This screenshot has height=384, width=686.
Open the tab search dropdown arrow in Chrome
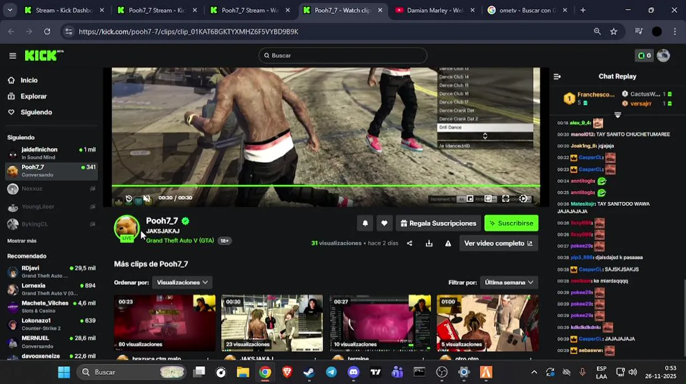10,10
